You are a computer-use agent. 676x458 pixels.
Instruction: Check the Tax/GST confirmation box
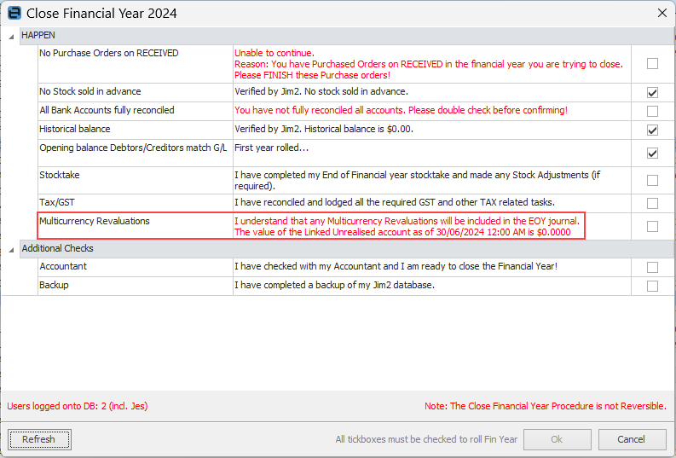652,203
